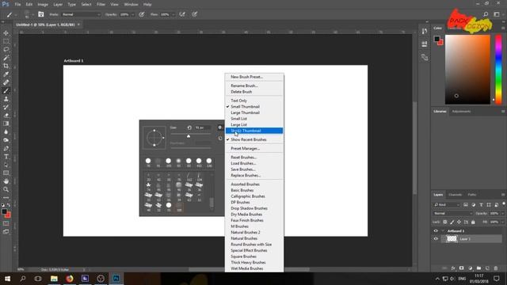The width and height of the screenshot is (507, 285).
Task: Open the Filter menu
Action: (x=101, y=5)
